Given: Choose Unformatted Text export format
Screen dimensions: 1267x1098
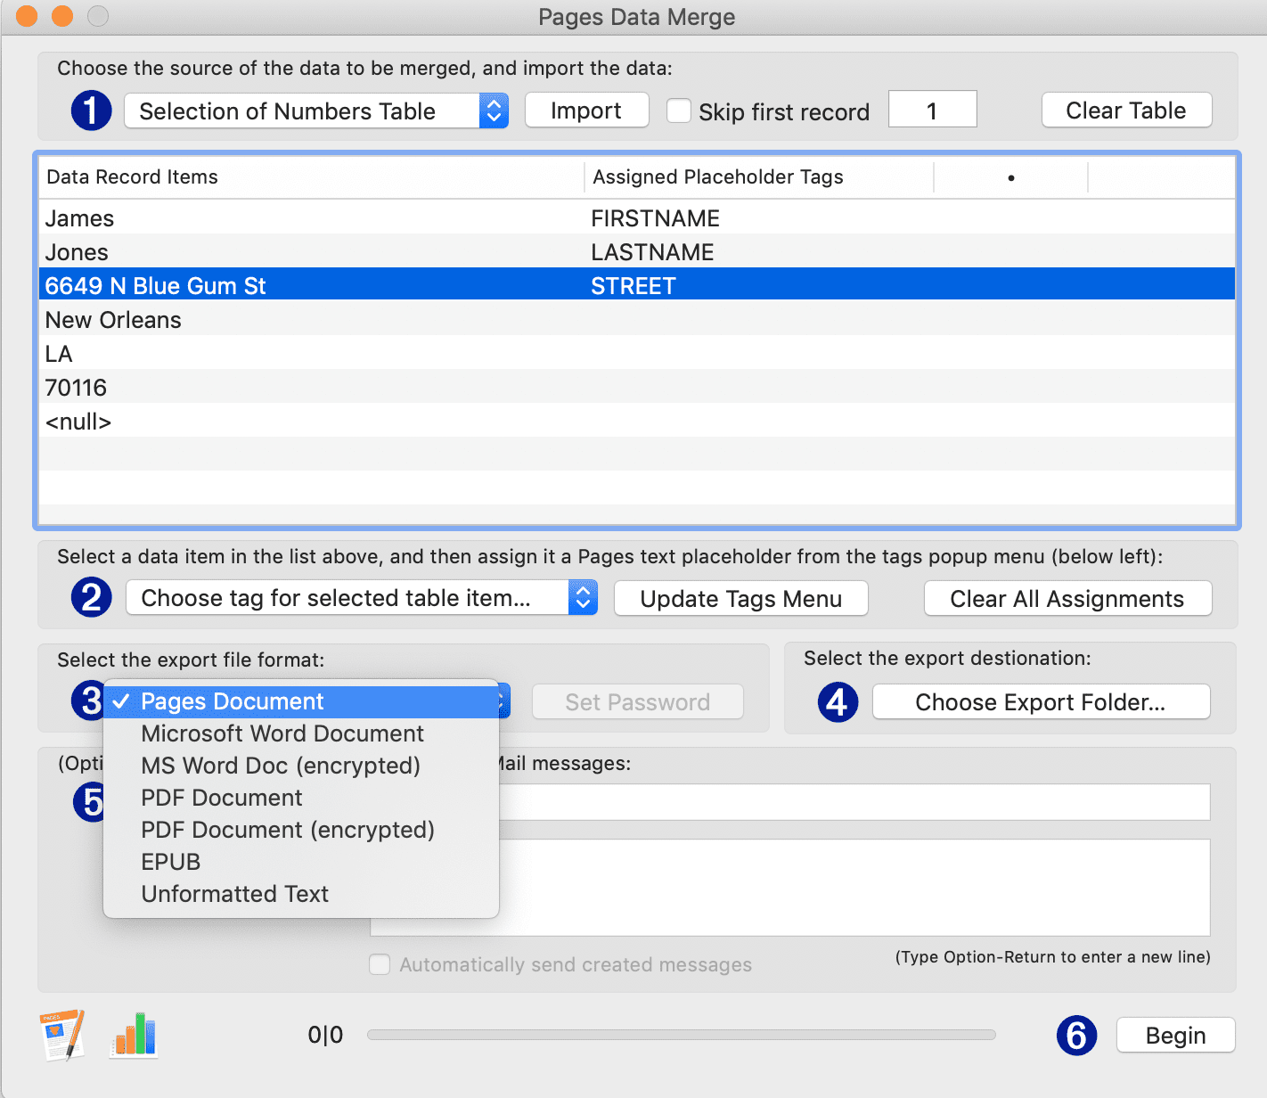Looking at the screenshot, I should (301, 894).
